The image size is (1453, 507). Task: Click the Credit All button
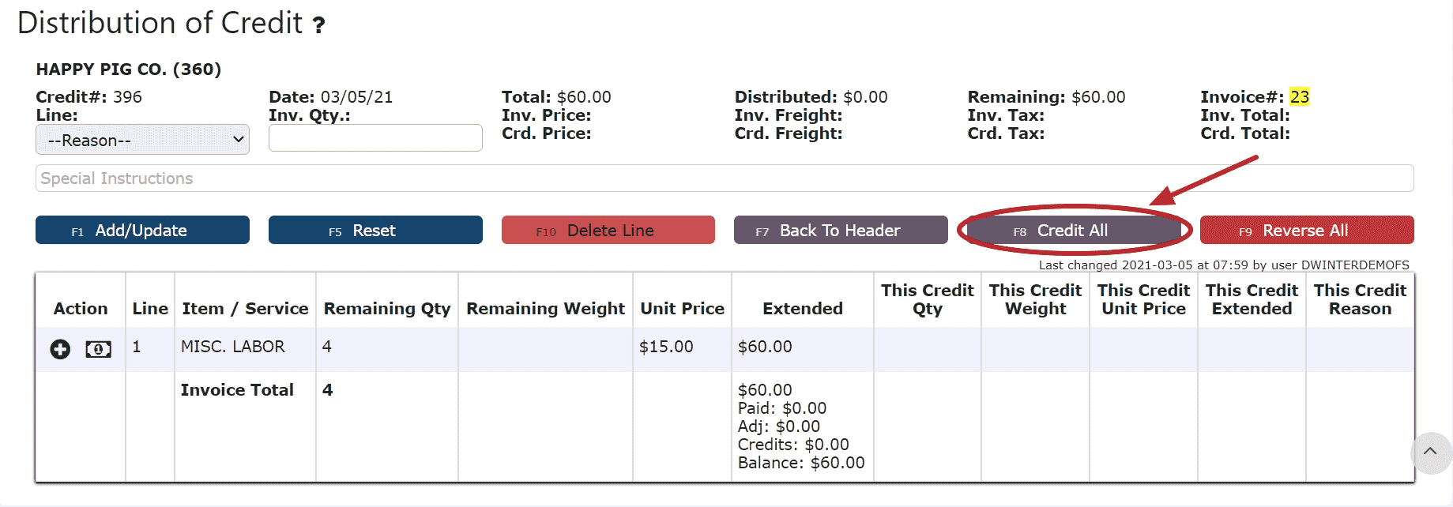tap(1073, 231)
